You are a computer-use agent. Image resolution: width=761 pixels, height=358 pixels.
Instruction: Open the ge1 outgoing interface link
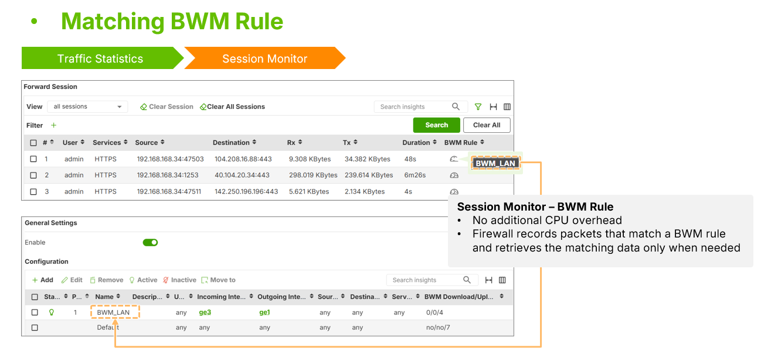[265, 312]
